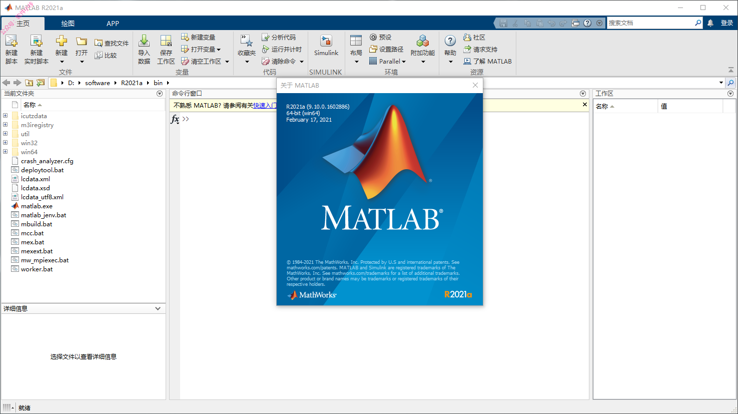Switch to the APP tab
This screenshot has width=738, height=414.
(x=113, y=24)
